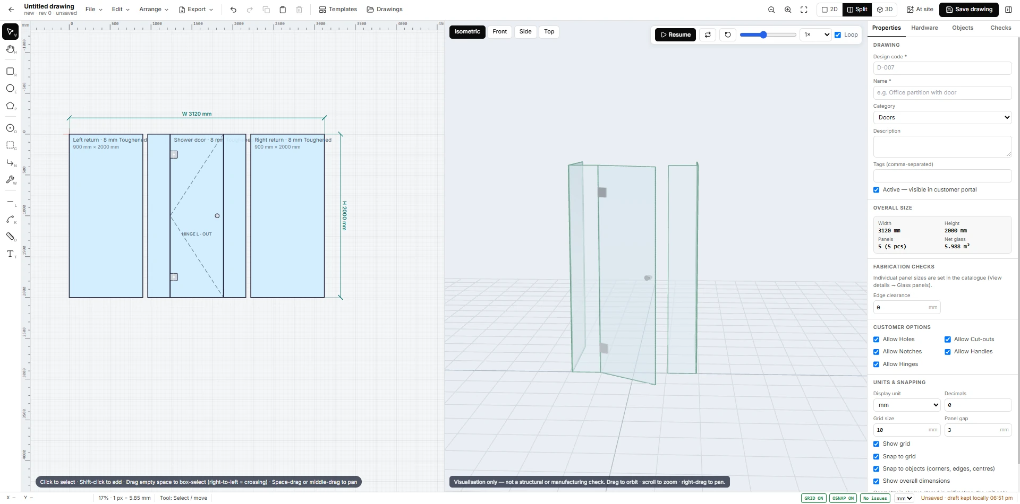Select the Top view tab

point(549,32)
